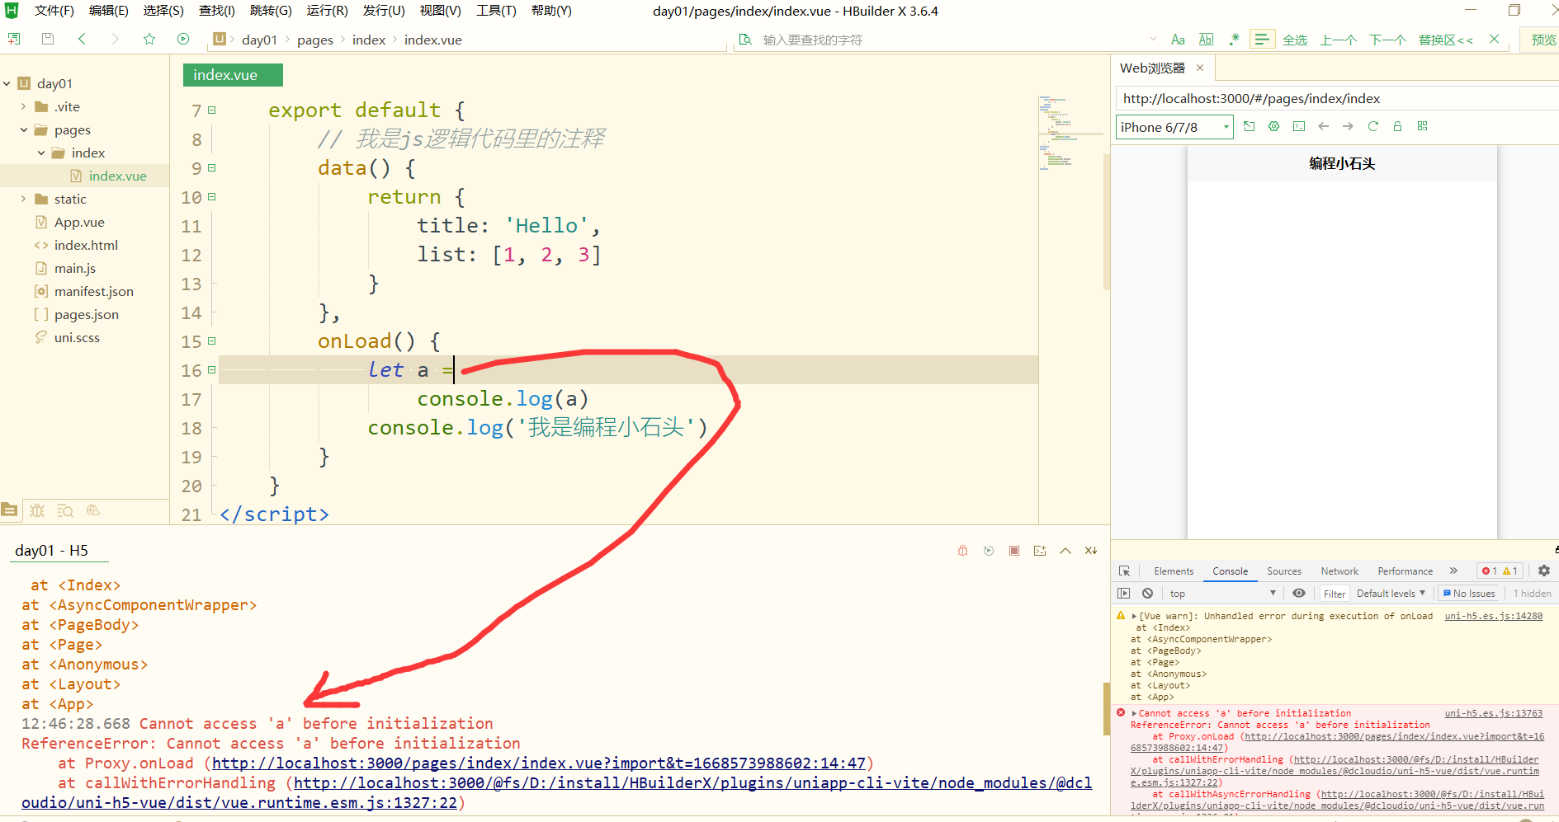1559x822 pixels.
Task: Collapse the index folder in tree
Action: [41, 153]
